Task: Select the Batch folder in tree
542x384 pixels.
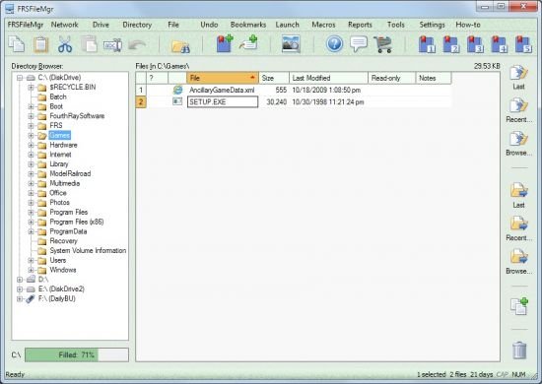Action: [58, 96]
